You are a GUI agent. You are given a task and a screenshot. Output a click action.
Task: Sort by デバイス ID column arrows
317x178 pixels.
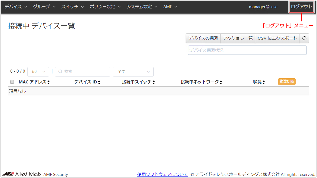point(99,82)
